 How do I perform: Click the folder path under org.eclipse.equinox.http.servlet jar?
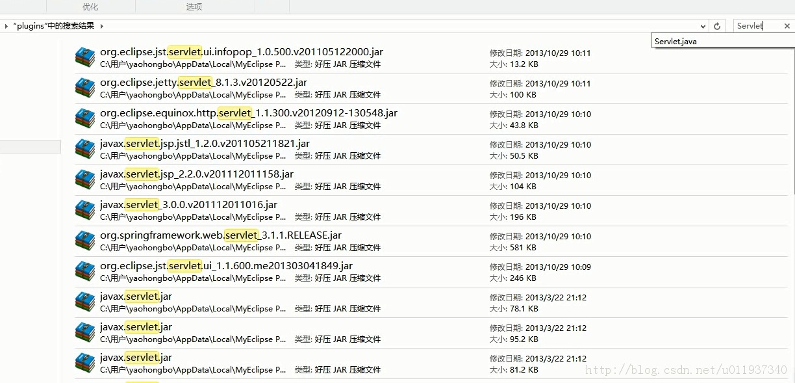[x=193, y=125]
